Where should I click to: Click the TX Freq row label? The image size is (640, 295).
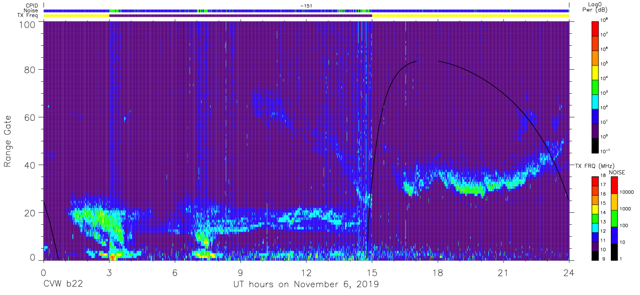tap(28, 16)
